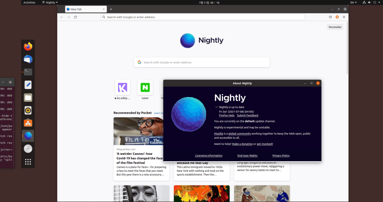Viewport: 383px width, 202px height.
Task: Open End-User Rights link
Action: click(247, 156)
